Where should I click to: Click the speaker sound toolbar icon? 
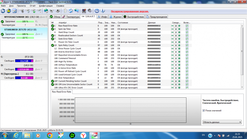click(x=90, y=11)
